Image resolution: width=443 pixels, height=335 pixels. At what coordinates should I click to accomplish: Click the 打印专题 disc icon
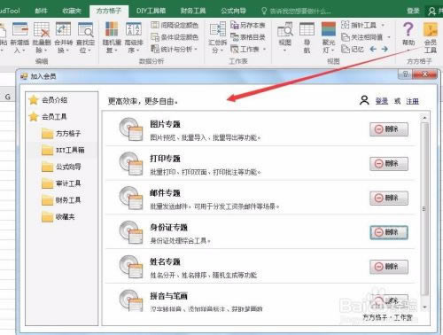pyautogui.click(x=131, y=163)
